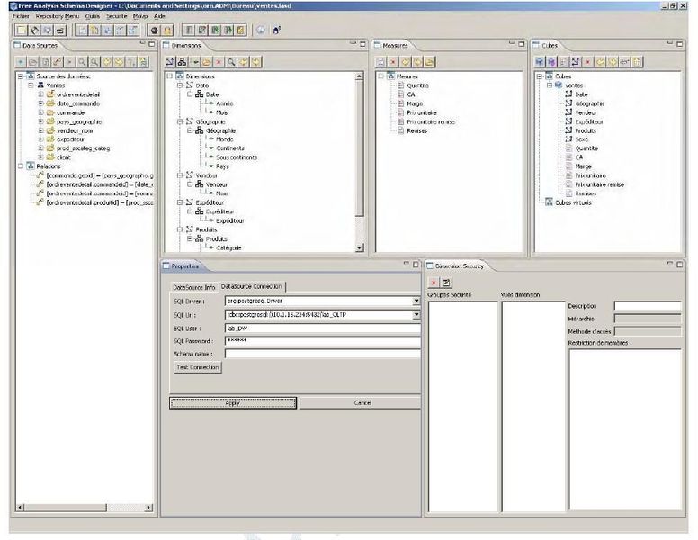Image resolution: width=698 pixels, height=540 pixels.
Task: Click the new schema icon in main toolbar
Action: 21,29
